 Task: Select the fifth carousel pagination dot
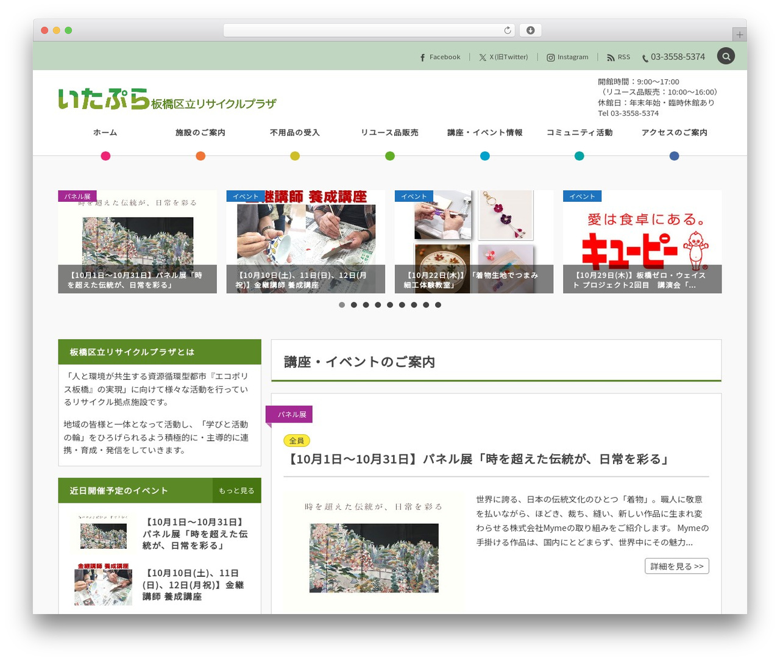click(x=390, y=305)
